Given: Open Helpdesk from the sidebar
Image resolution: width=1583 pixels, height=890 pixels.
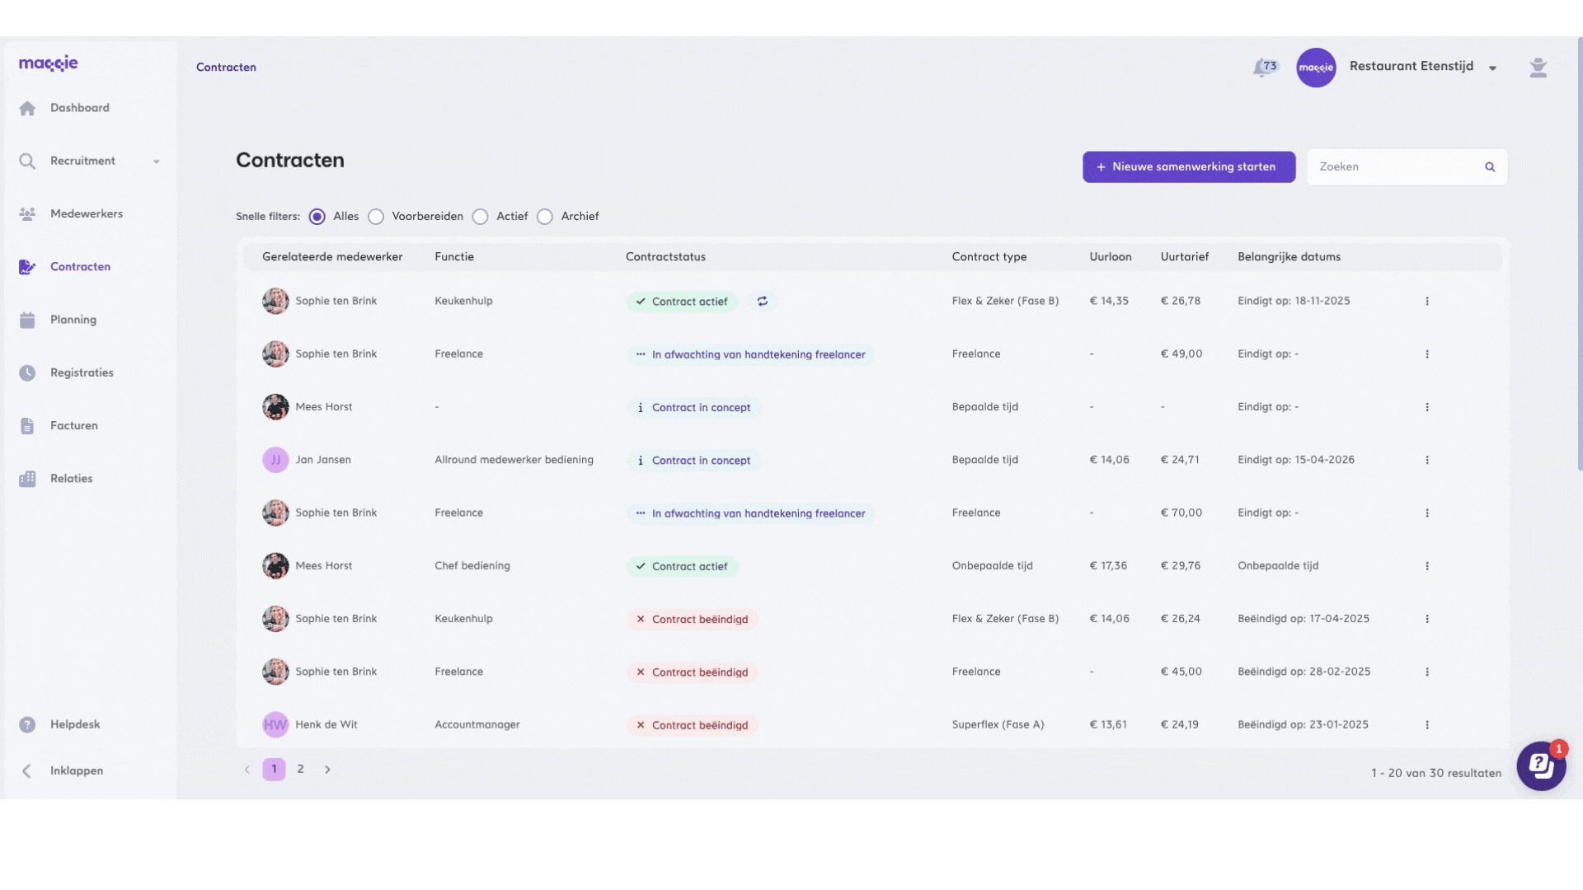Looking at the screenshot, I should coord(74,724).
